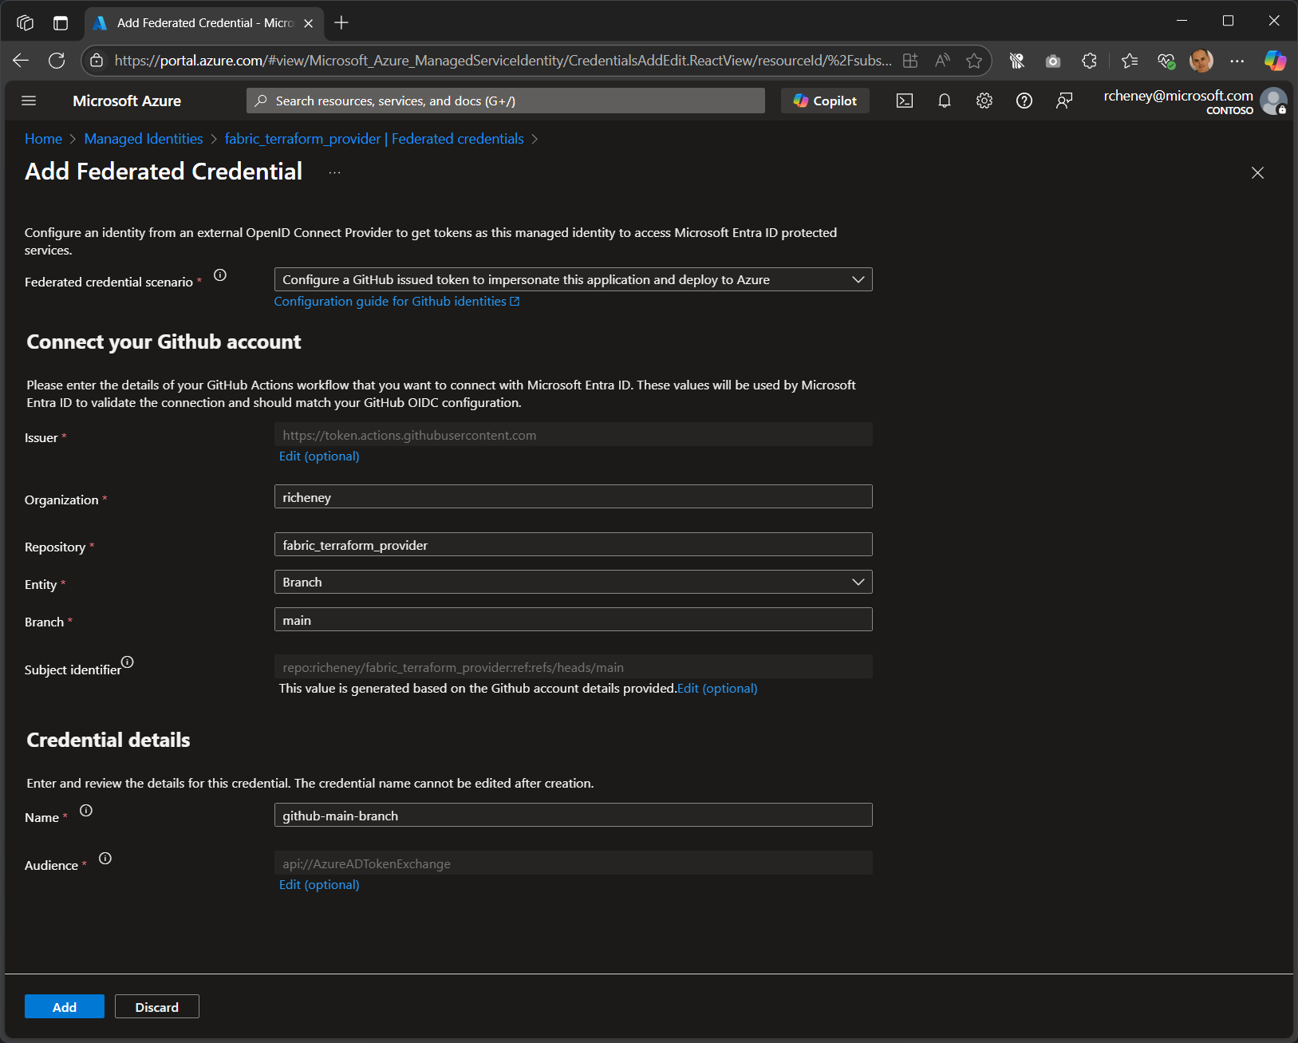Click the rcheney account avatar
1298x1043 pixels.
1273,101
